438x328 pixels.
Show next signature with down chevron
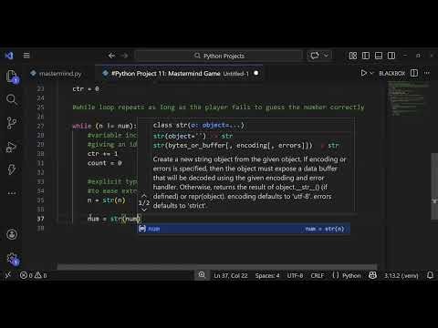144,210
